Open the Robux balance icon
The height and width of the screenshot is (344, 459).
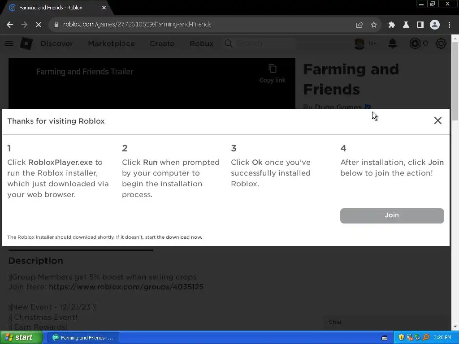(415, 43)
